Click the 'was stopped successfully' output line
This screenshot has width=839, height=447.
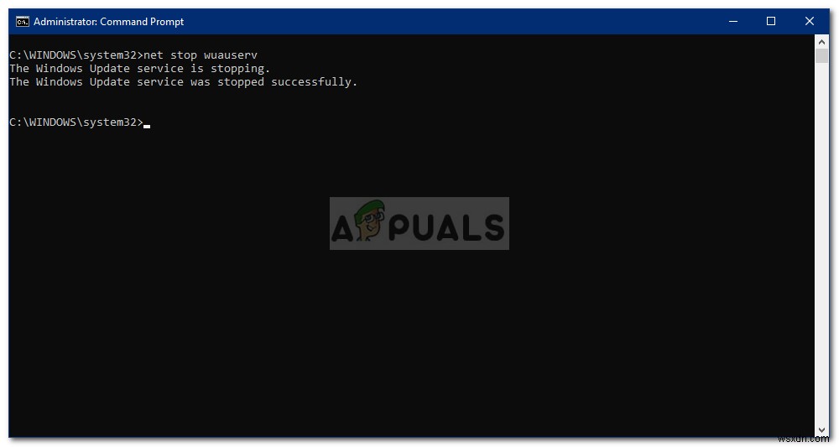coord(184,82)
